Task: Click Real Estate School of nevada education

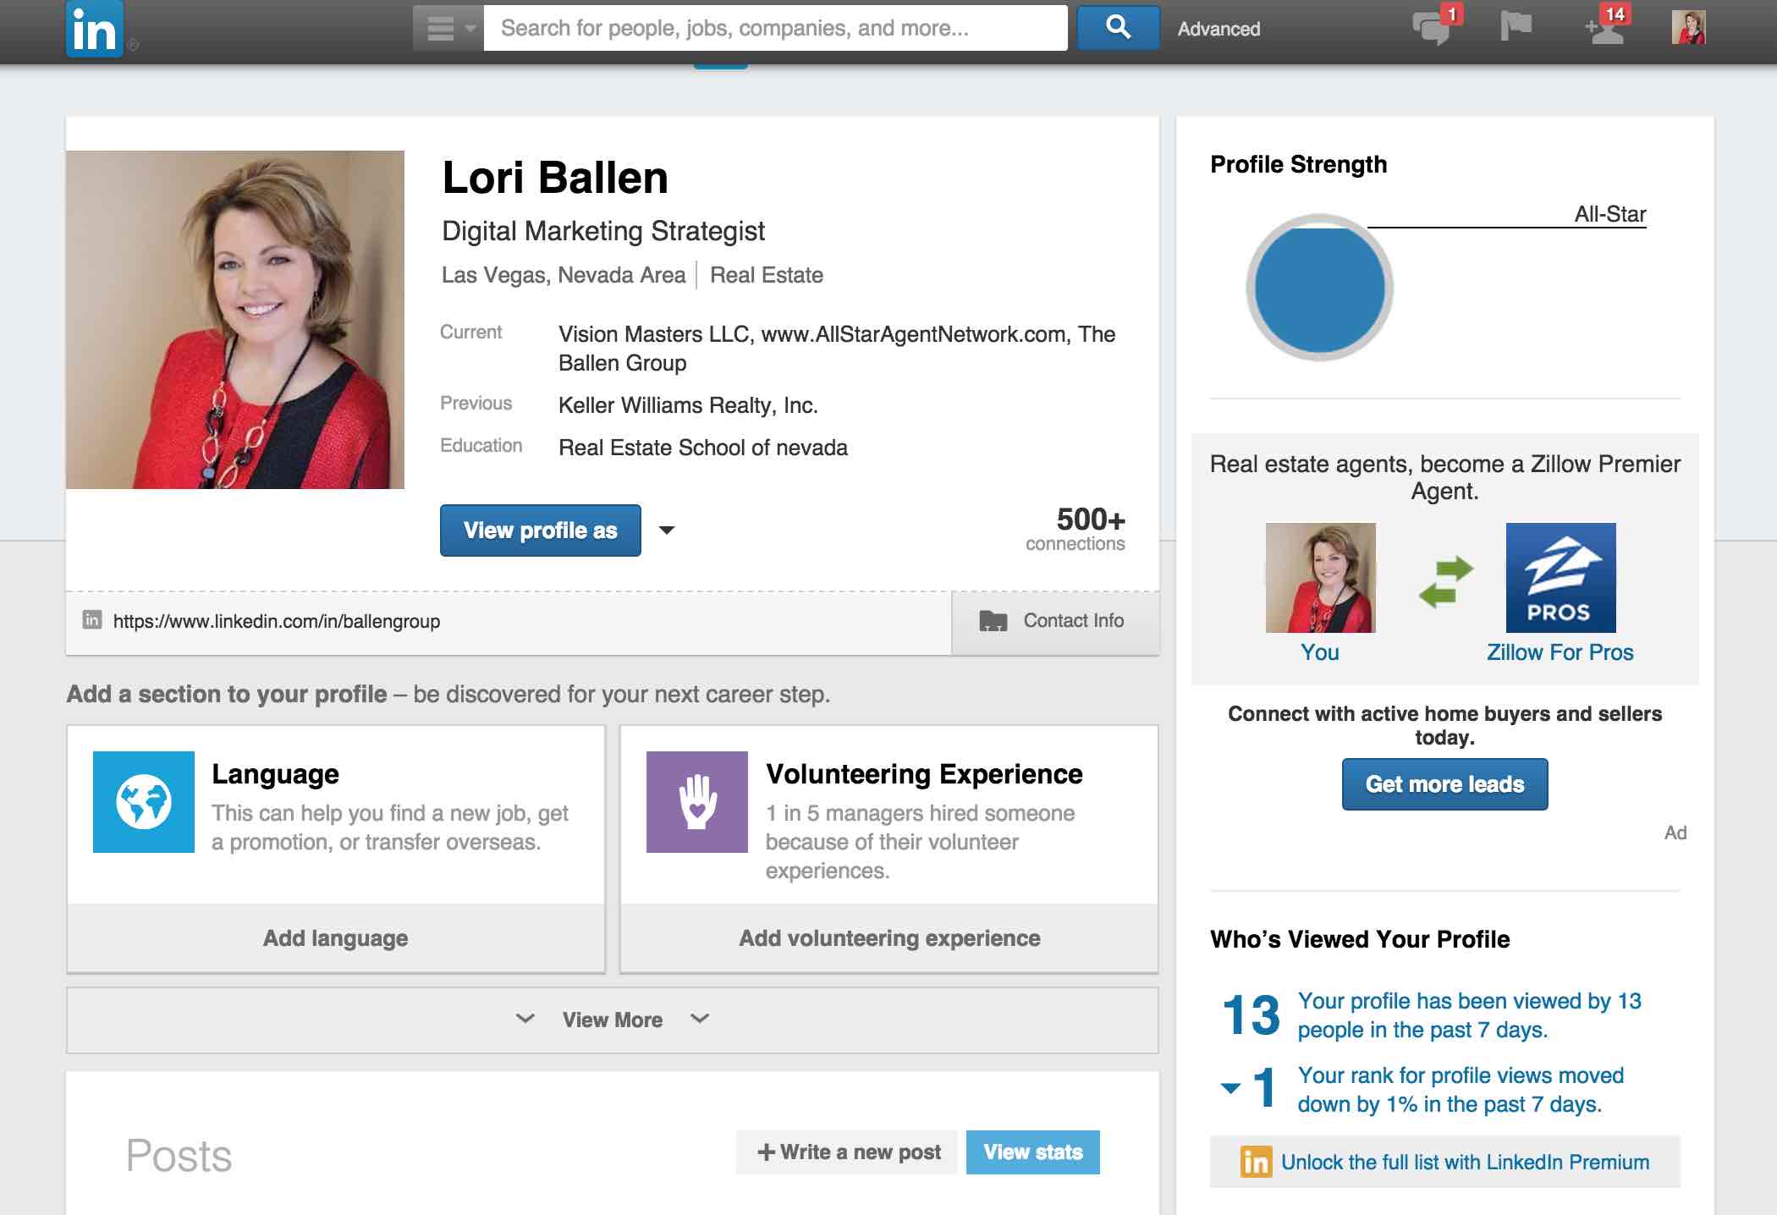Action: (703, 448)
